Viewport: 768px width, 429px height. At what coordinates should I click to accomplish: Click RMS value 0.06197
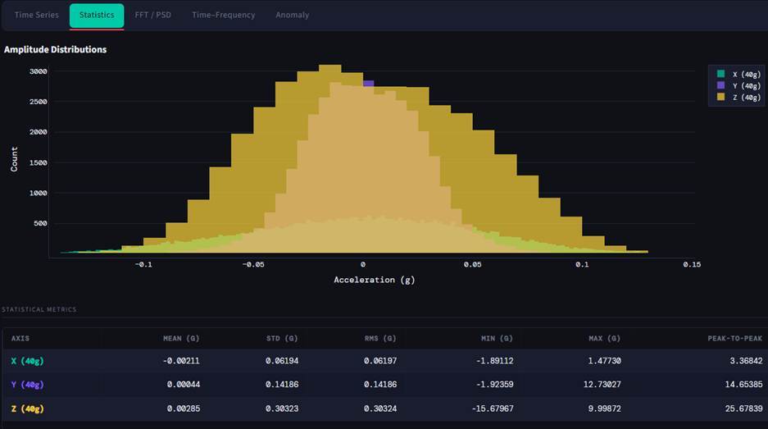tap(380, 361)
